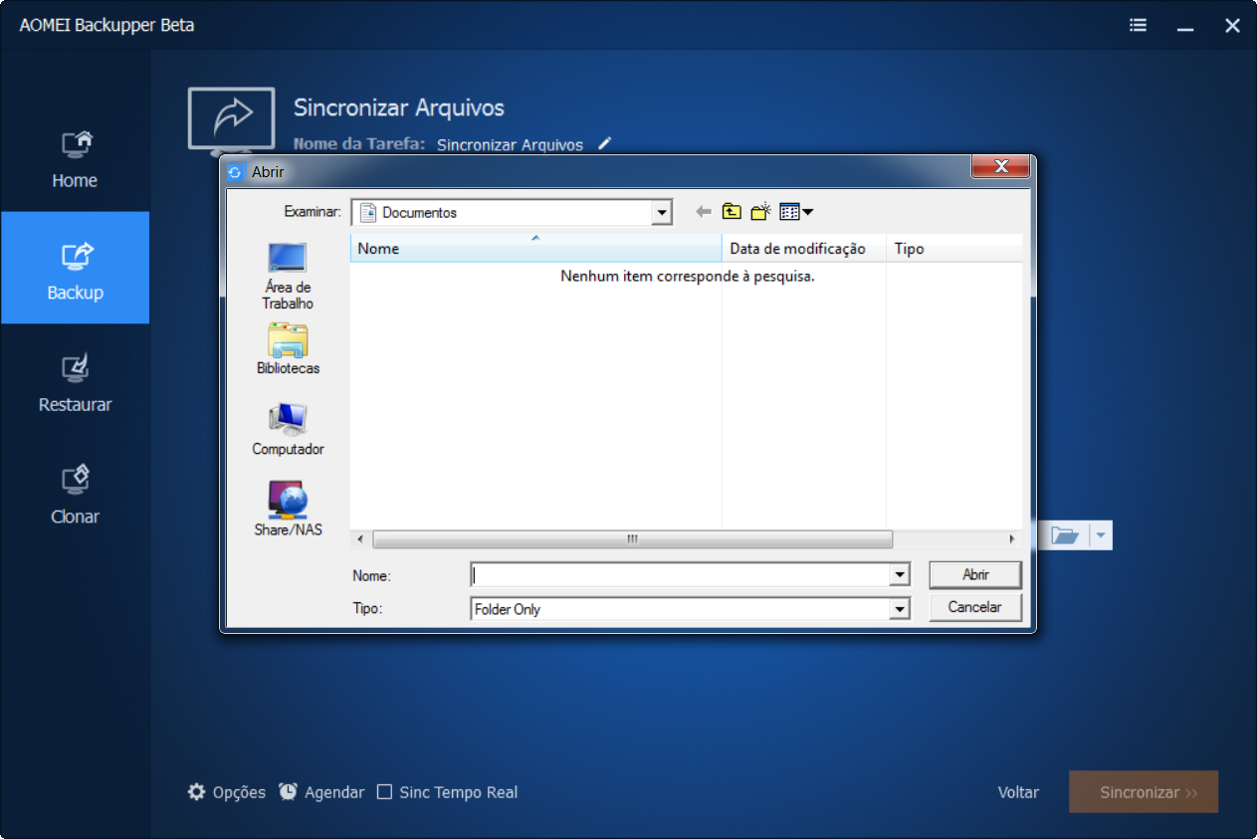1257x839 pixels.
Task: Open the Restaurar sidebar section
Action: click(x=75, y=381)
